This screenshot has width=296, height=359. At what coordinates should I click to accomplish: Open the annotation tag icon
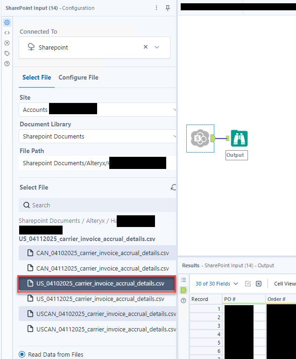(7, 53)
